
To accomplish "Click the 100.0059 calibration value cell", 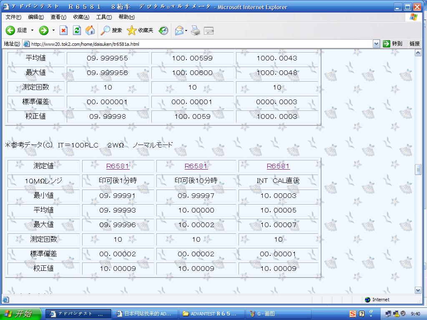I will click(x=192, y=117).
